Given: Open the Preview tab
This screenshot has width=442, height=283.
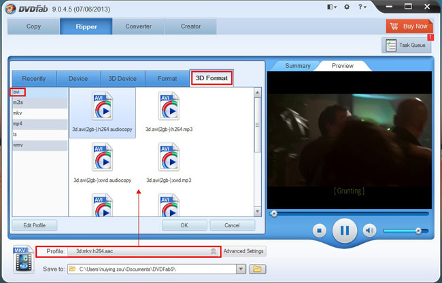Looking at the screenshot, I should (343, 66).
